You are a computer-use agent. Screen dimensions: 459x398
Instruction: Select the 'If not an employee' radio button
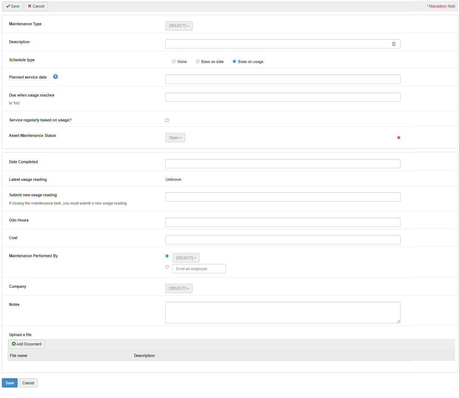pos(167,267)
